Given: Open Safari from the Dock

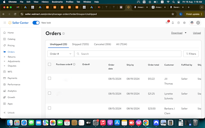Looking at the screenshot, I should click(24, 123).
